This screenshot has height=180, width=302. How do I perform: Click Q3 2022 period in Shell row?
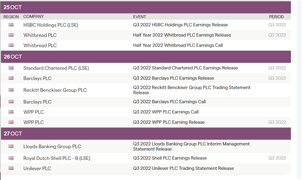[x=277, y=158]
